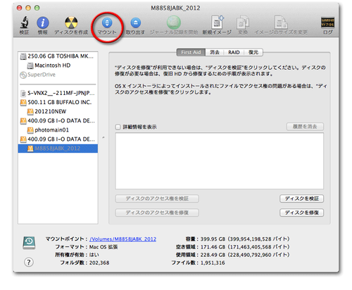352x290 pixels.
Task: Select the 400.09 GB I-O DATA disk above M8858JABK_2012
Action: coord(58,139)
